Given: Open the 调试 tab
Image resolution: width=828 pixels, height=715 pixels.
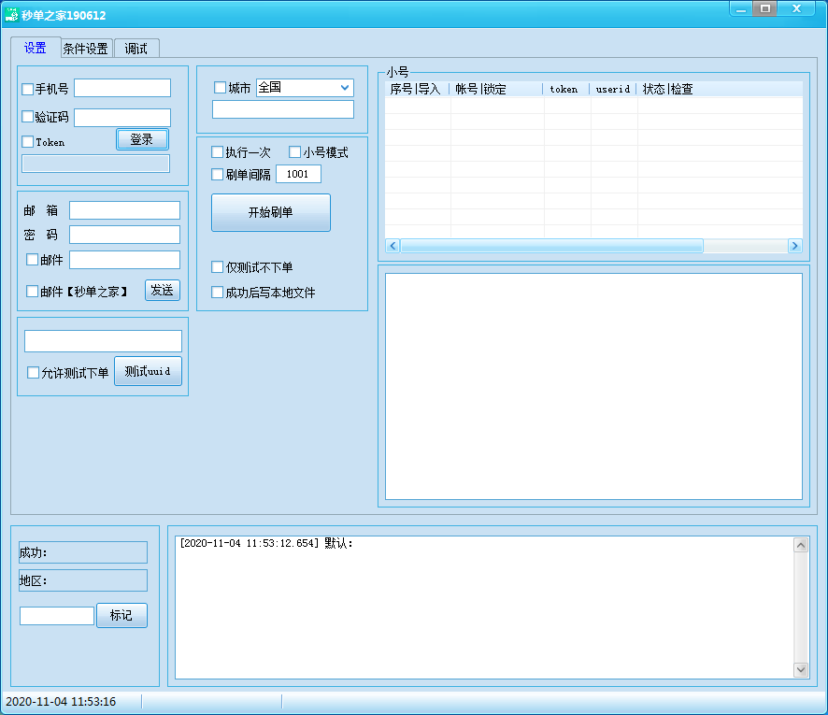Looking at the screenshot, I should (136, 49).
